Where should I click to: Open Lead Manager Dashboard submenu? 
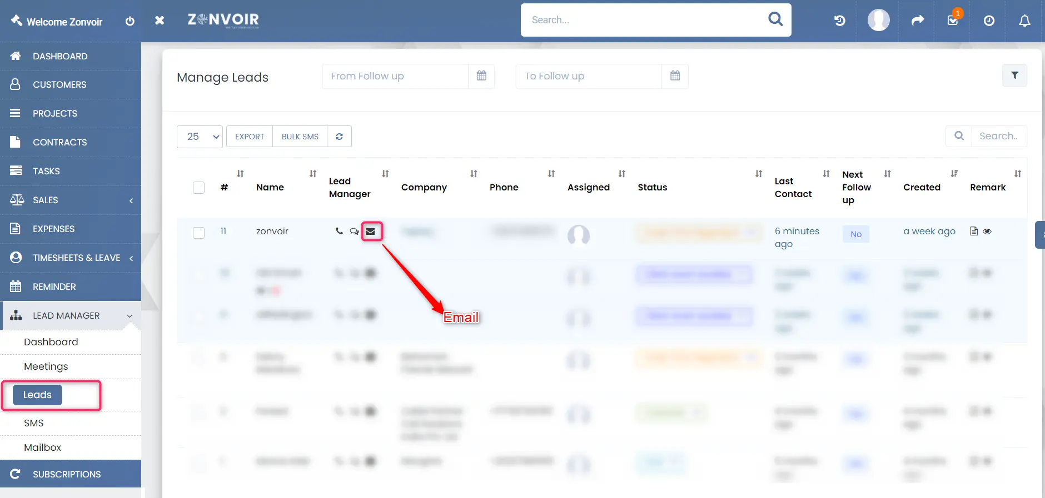click(51, 342)
